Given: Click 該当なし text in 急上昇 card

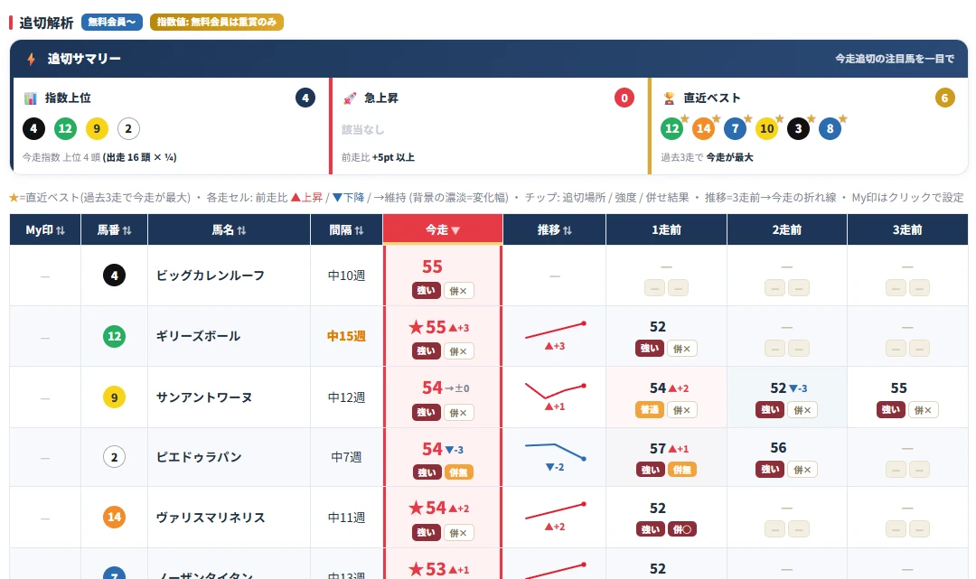Looking at the screenshot, I should coord(363,129).
